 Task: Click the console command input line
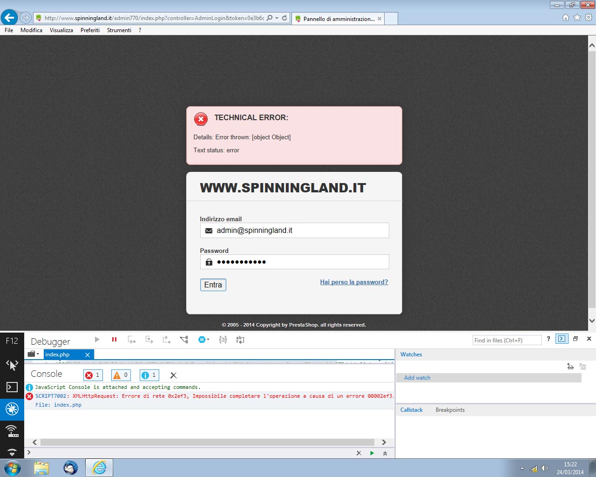tap(191, 453)
